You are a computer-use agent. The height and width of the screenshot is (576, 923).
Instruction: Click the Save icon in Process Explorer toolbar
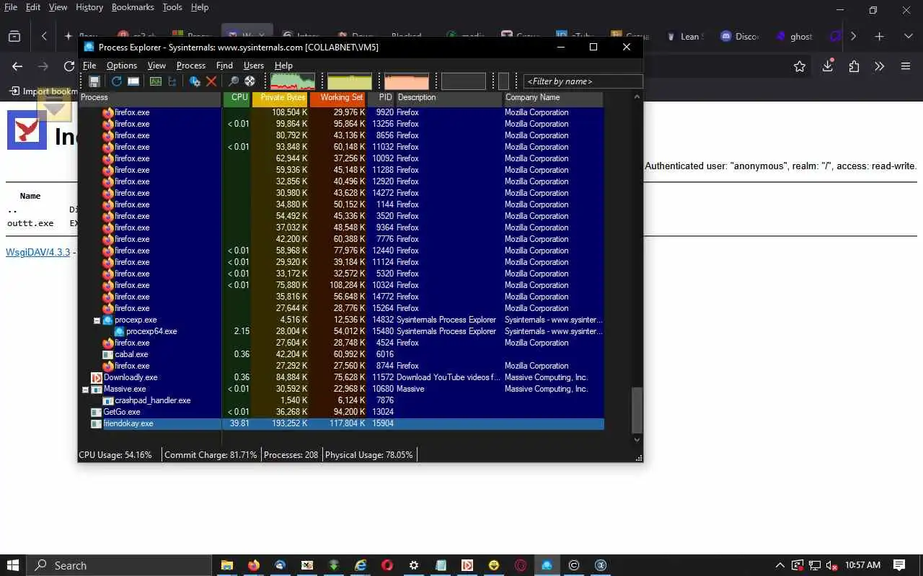[94, 81]
